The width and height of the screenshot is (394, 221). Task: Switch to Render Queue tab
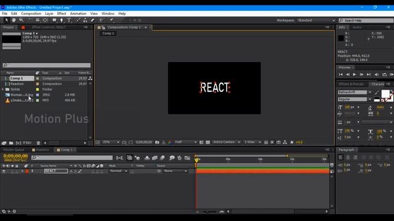point(14,150)
